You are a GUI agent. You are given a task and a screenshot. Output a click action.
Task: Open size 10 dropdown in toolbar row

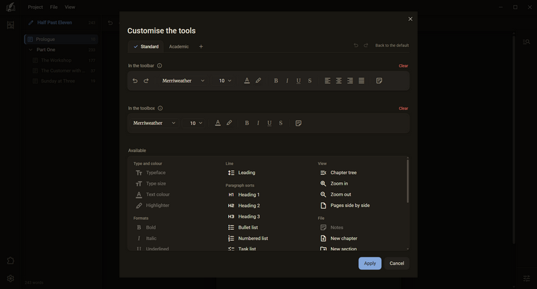pyautogui.click(x=225, y=81)
